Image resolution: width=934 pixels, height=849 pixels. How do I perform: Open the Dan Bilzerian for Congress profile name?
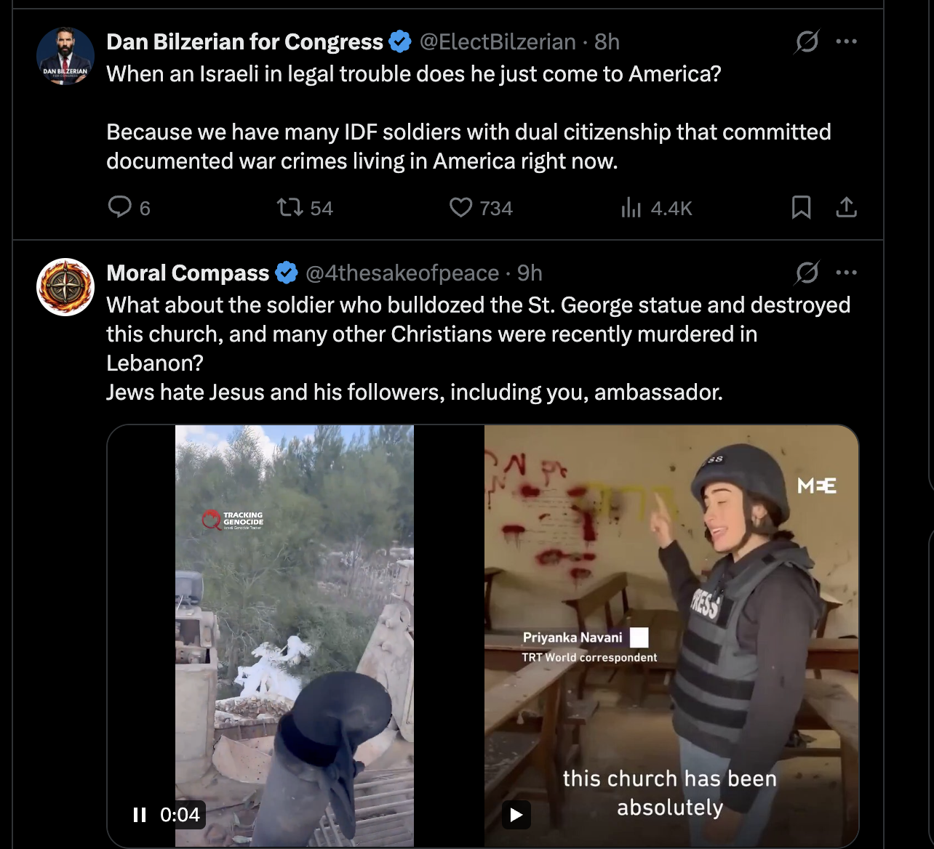(244, 42)
